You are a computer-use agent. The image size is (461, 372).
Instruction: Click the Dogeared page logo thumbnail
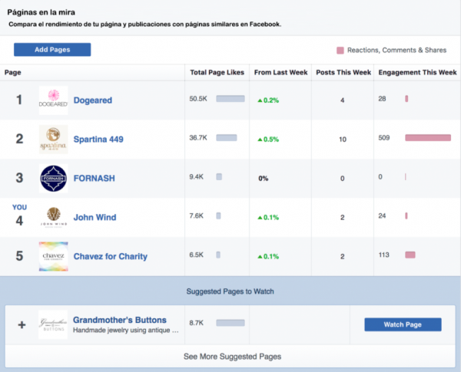click(x=53, y=100)
